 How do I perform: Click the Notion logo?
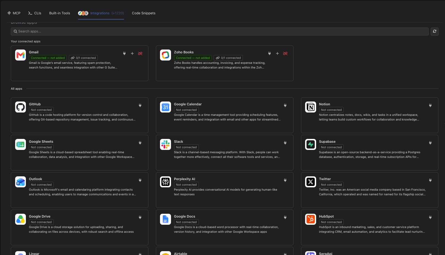[x=311, y=107]
